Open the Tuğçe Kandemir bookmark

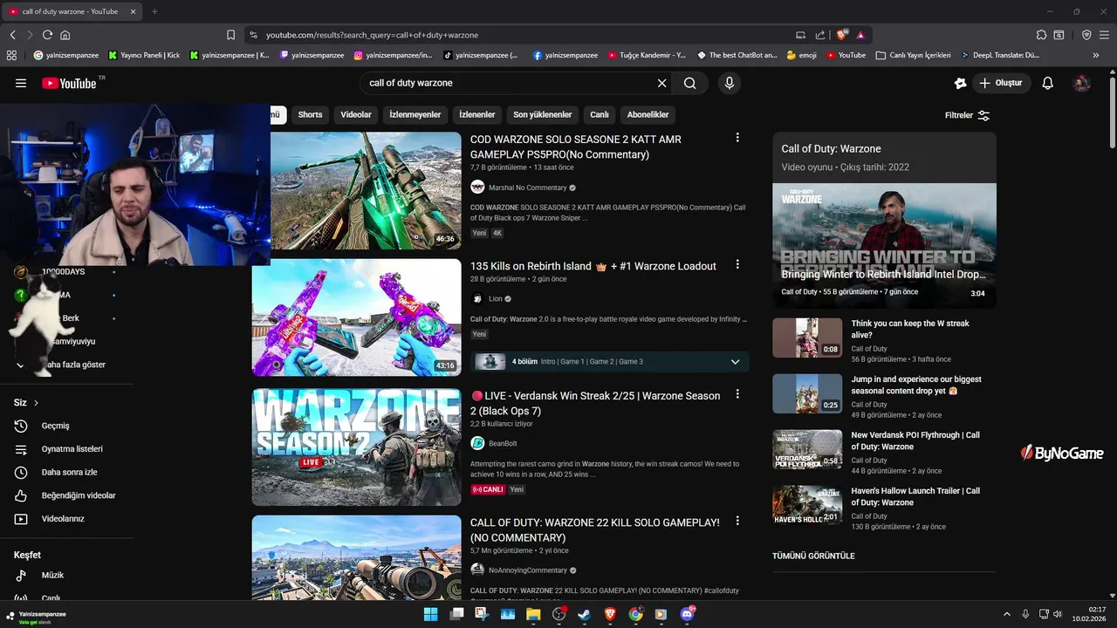pos(647,55)
